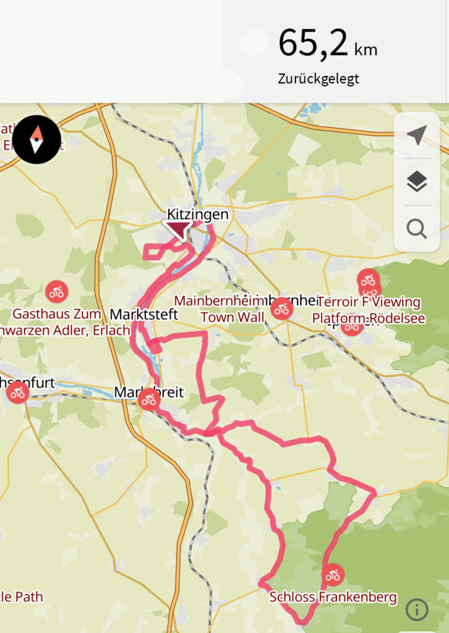Tap the Zurückgelegt label
The width and height of the screenshot is (449, 633).
point(318,79)
